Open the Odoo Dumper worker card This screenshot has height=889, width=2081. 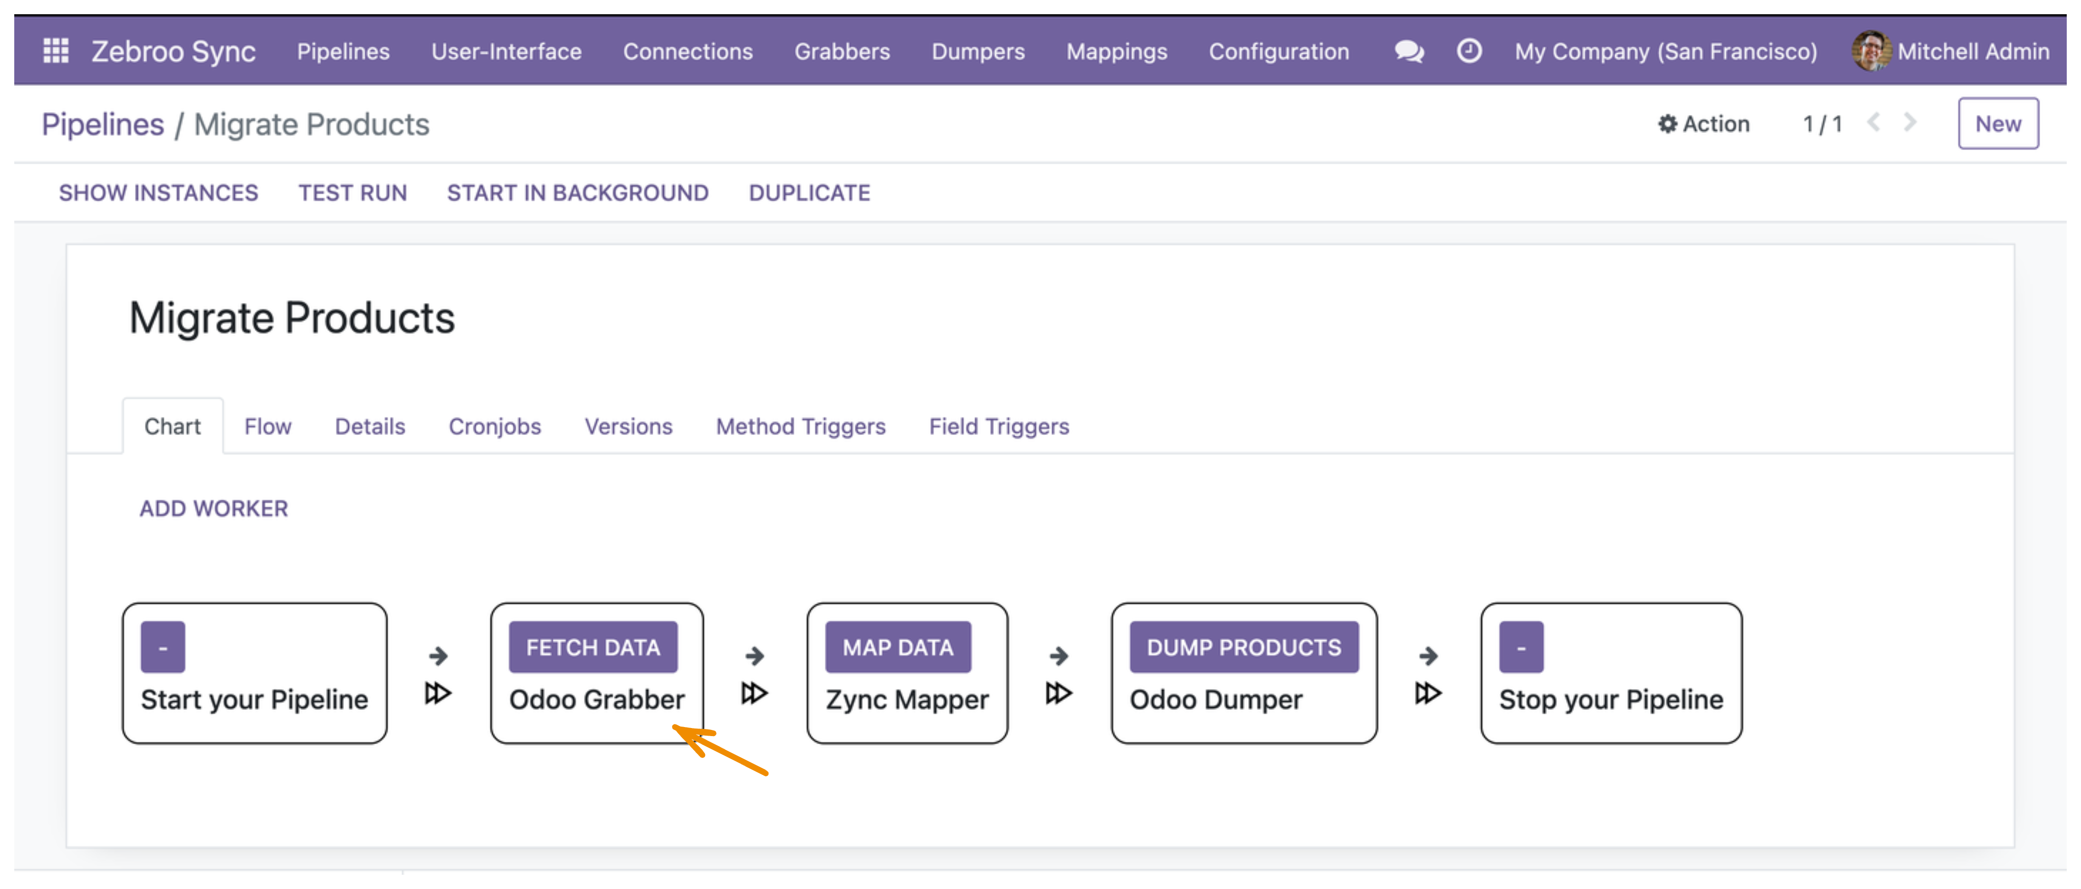[1244, 672]
